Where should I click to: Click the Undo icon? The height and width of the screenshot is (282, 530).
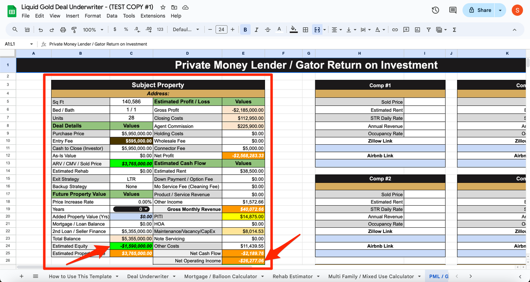41,30
